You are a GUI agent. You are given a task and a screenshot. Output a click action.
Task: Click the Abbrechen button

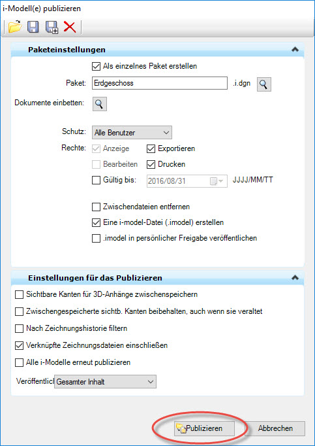(x=275, y=428)
